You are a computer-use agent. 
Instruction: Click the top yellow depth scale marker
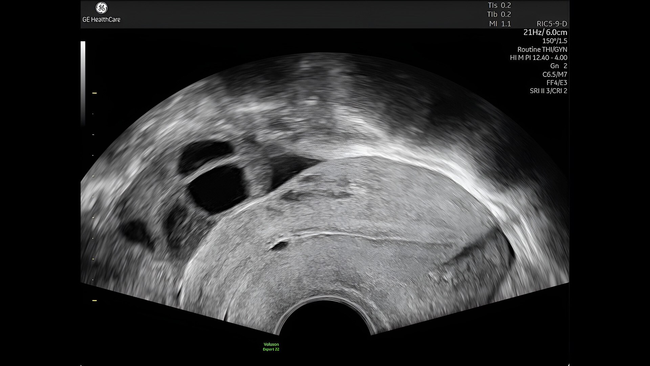coord(94,93)
